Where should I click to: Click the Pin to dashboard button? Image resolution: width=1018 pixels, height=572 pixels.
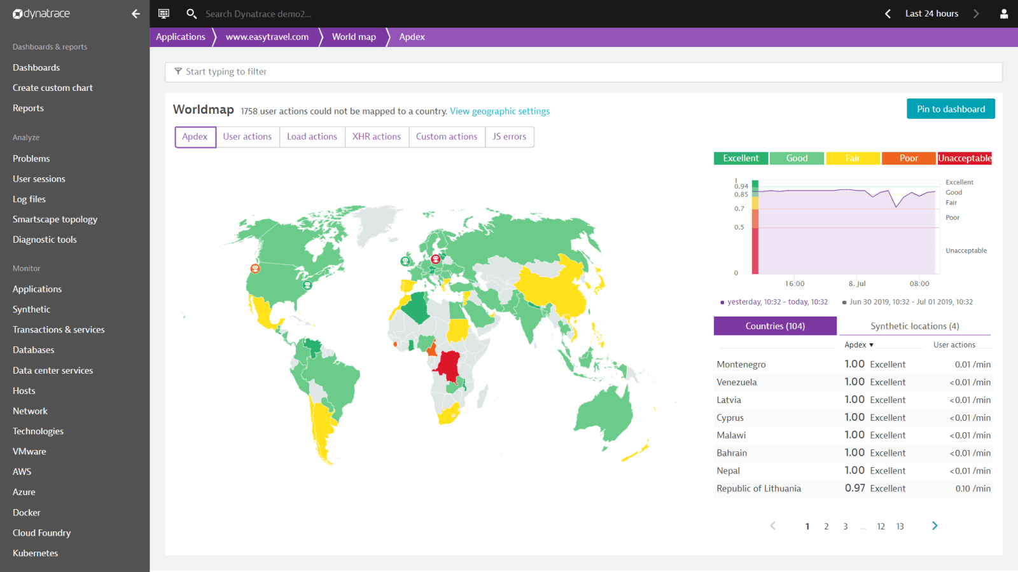point(951,109)
